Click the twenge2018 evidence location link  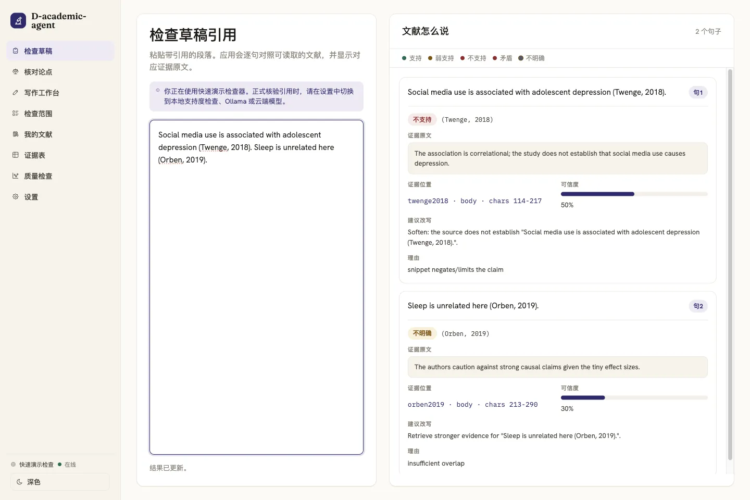474,201
